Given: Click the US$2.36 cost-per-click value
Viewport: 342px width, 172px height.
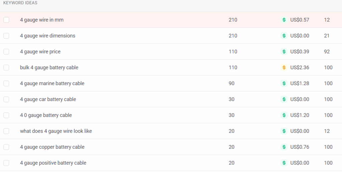Looking at the screenshot, I should pyautogui.click(x=300, y=68).
